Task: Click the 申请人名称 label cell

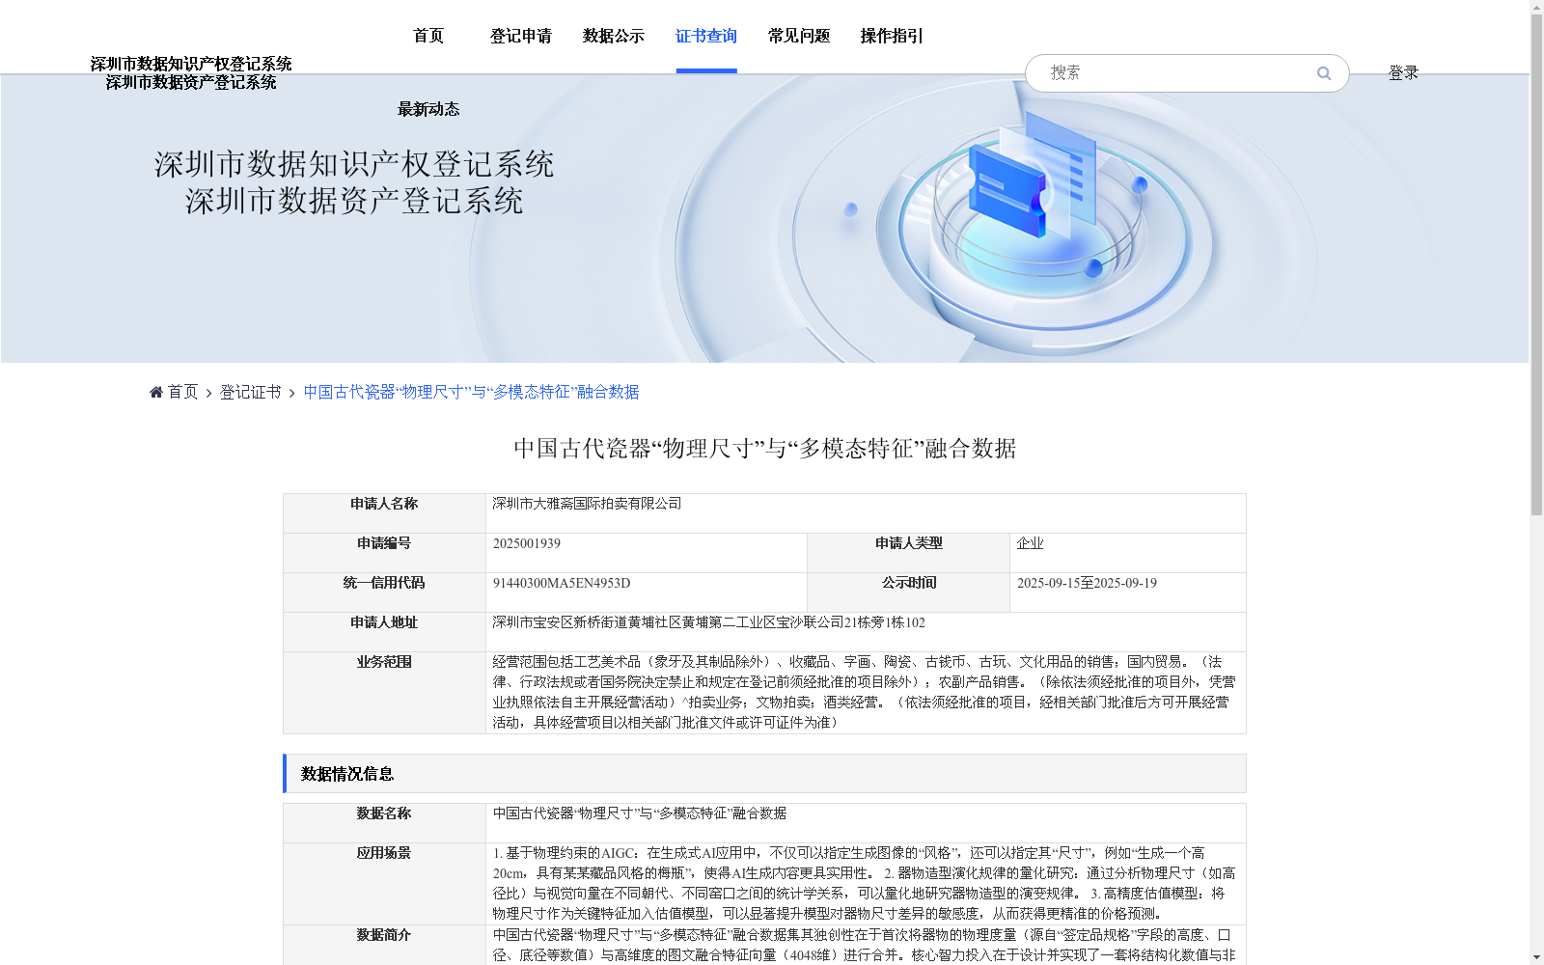Action: [384, 513]
